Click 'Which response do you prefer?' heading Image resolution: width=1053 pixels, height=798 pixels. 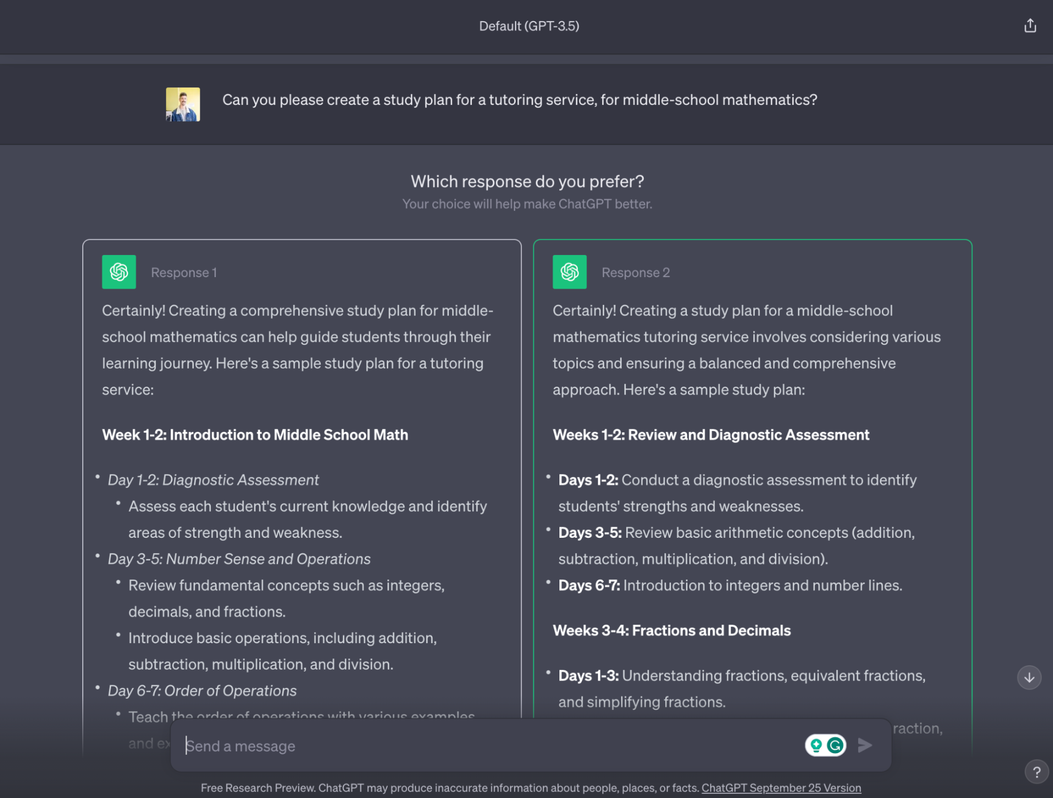coord(527,181)
